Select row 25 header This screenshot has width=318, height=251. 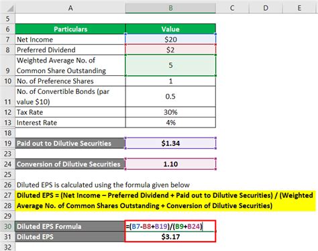point(7,174)
